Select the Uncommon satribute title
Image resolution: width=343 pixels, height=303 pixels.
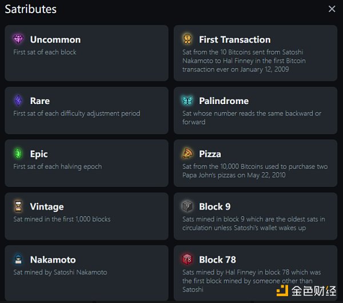(x=55, y=39)
